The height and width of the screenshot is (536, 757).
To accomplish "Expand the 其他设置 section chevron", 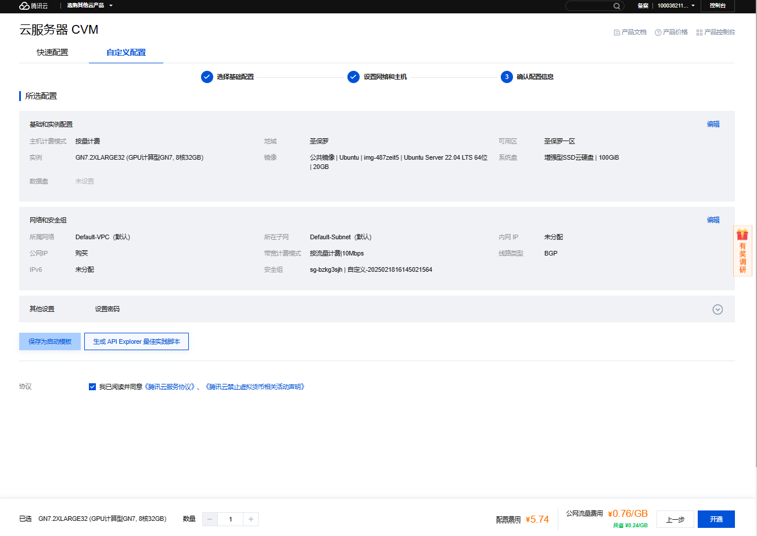I will 717,310.
